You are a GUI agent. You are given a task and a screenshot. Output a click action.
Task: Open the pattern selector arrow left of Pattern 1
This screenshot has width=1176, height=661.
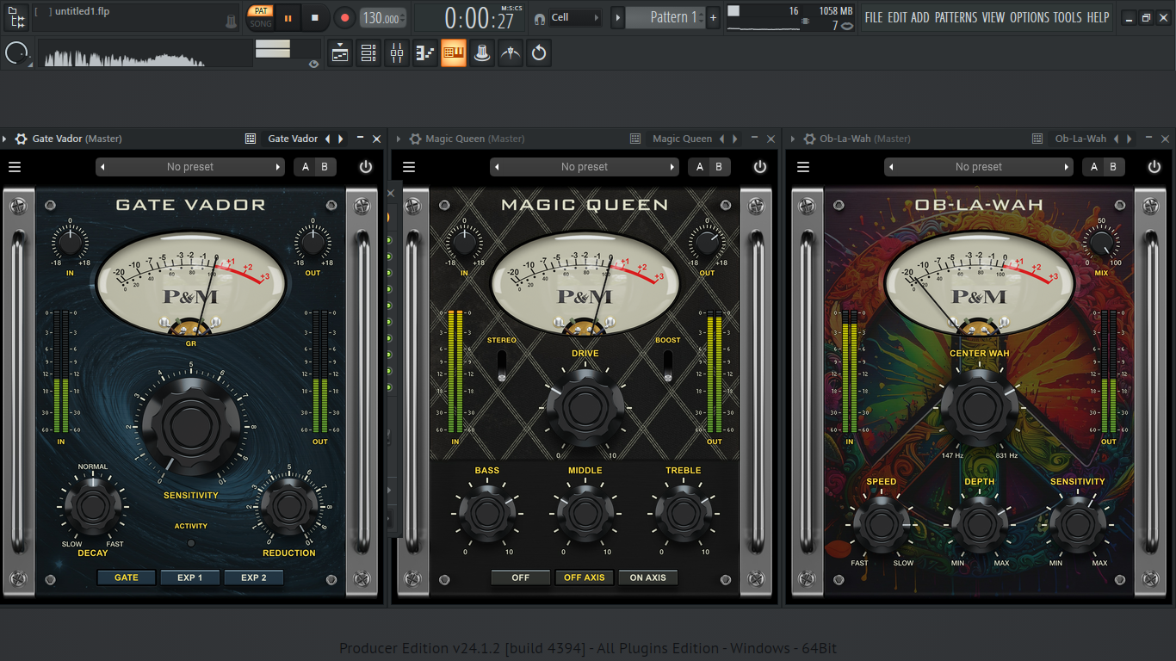pyautogui.click(x=617, y=18)
